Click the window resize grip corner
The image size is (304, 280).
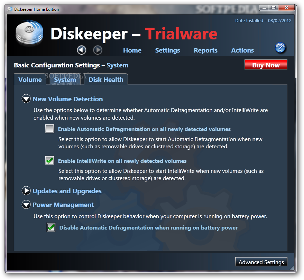(x=292, y=268)
